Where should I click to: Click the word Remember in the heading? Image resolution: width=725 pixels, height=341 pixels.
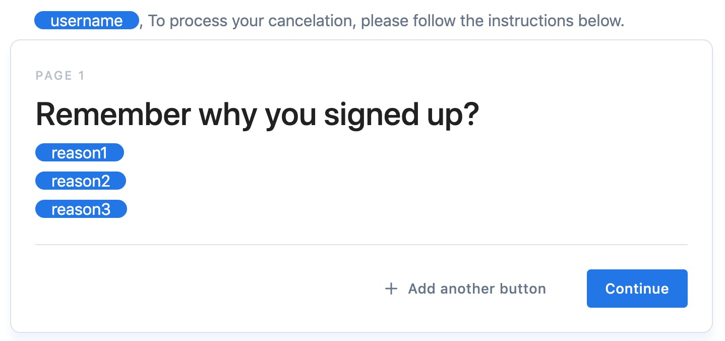[x=113, y=115]
